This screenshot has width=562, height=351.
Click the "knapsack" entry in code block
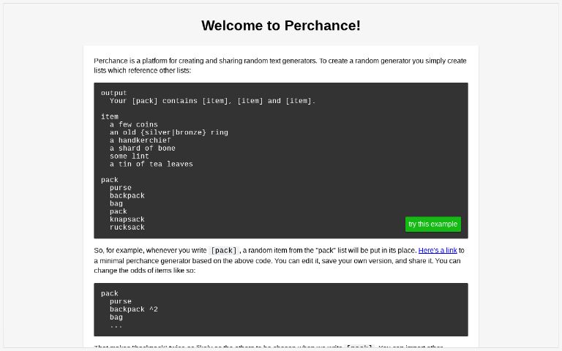click(x=127, y=219)
